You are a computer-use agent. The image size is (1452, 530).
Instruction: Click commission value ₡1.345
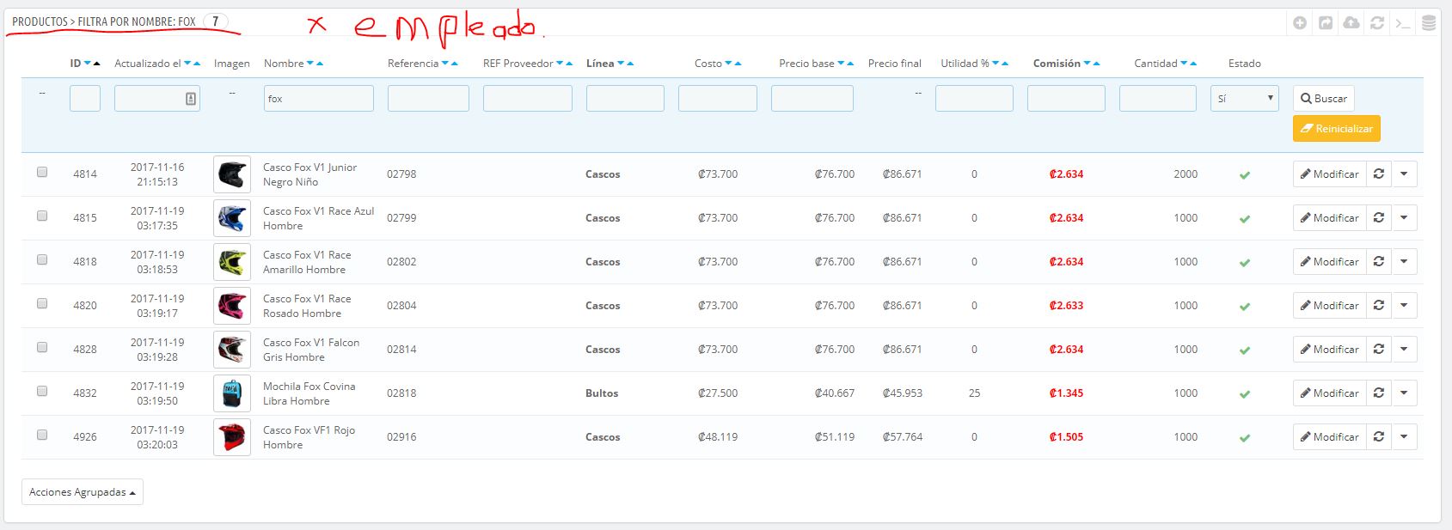tap(1066, 393)
